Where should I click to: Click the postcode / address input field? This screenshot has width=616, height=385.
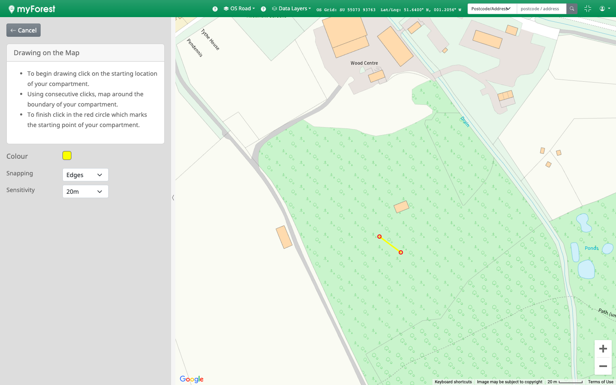[541, 9]
